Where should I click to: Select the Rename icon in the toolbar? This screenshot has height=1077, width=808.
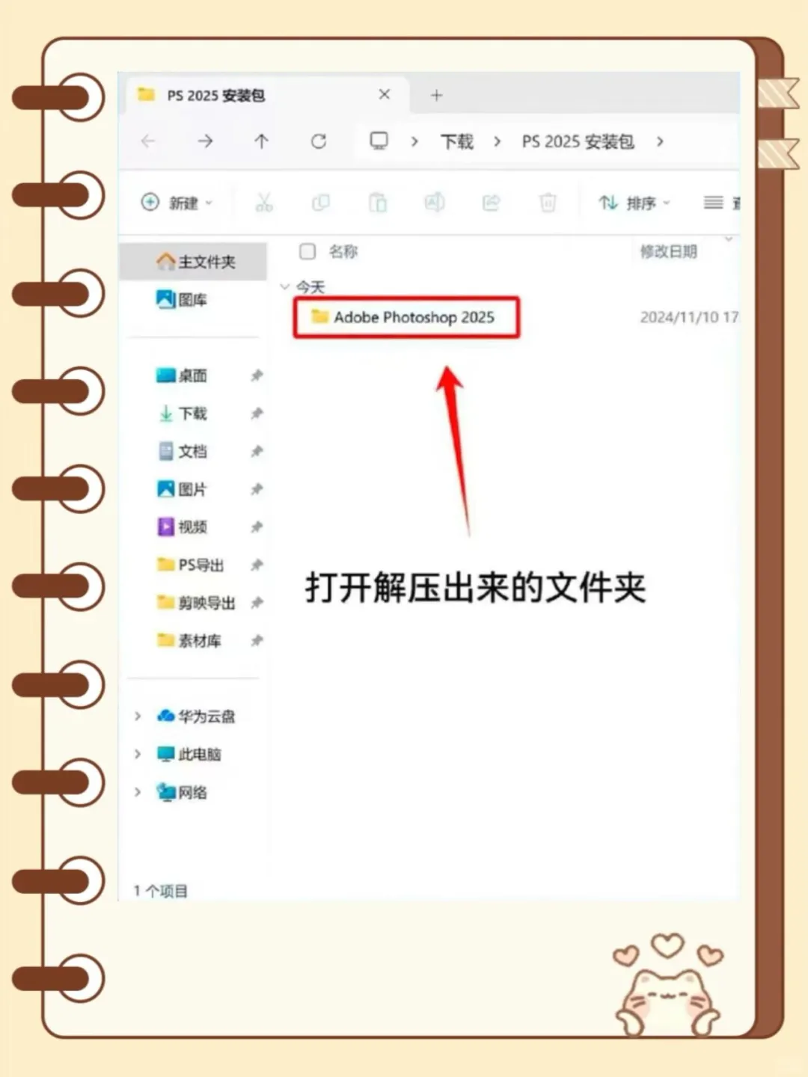(x=435, y=203)
